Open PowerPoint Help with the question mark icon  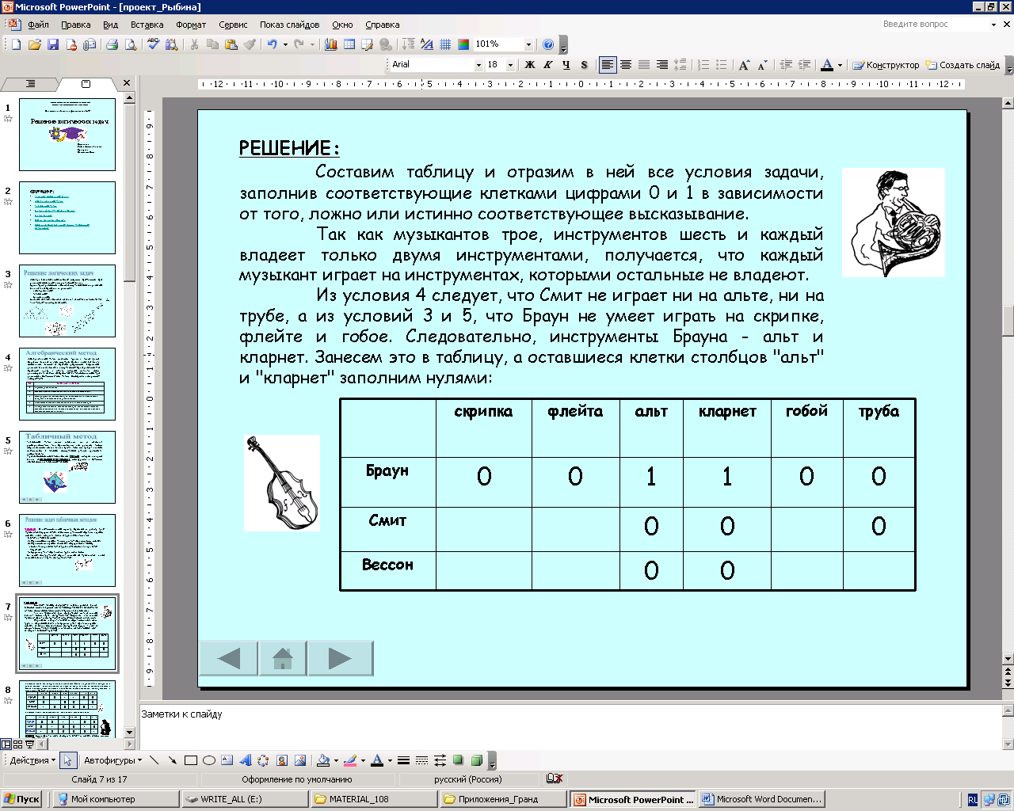[x=548, y=44]
